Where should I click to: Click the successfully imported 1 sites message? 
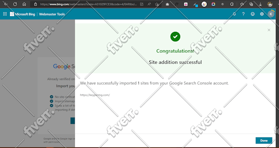click(x=154, y=83)
